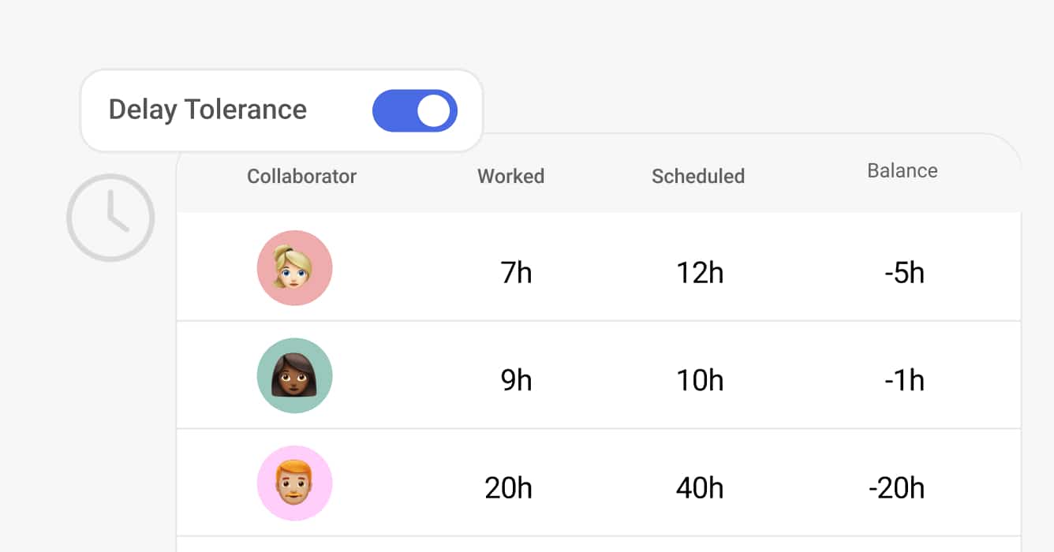This screenshot has width=1054, height=552.
Task: Click the 7h worked value
Action: tap(516, 273)
